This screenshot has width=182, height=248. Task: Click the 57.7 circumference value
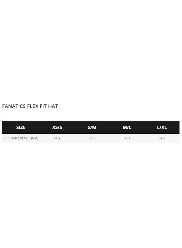(127, 138)
